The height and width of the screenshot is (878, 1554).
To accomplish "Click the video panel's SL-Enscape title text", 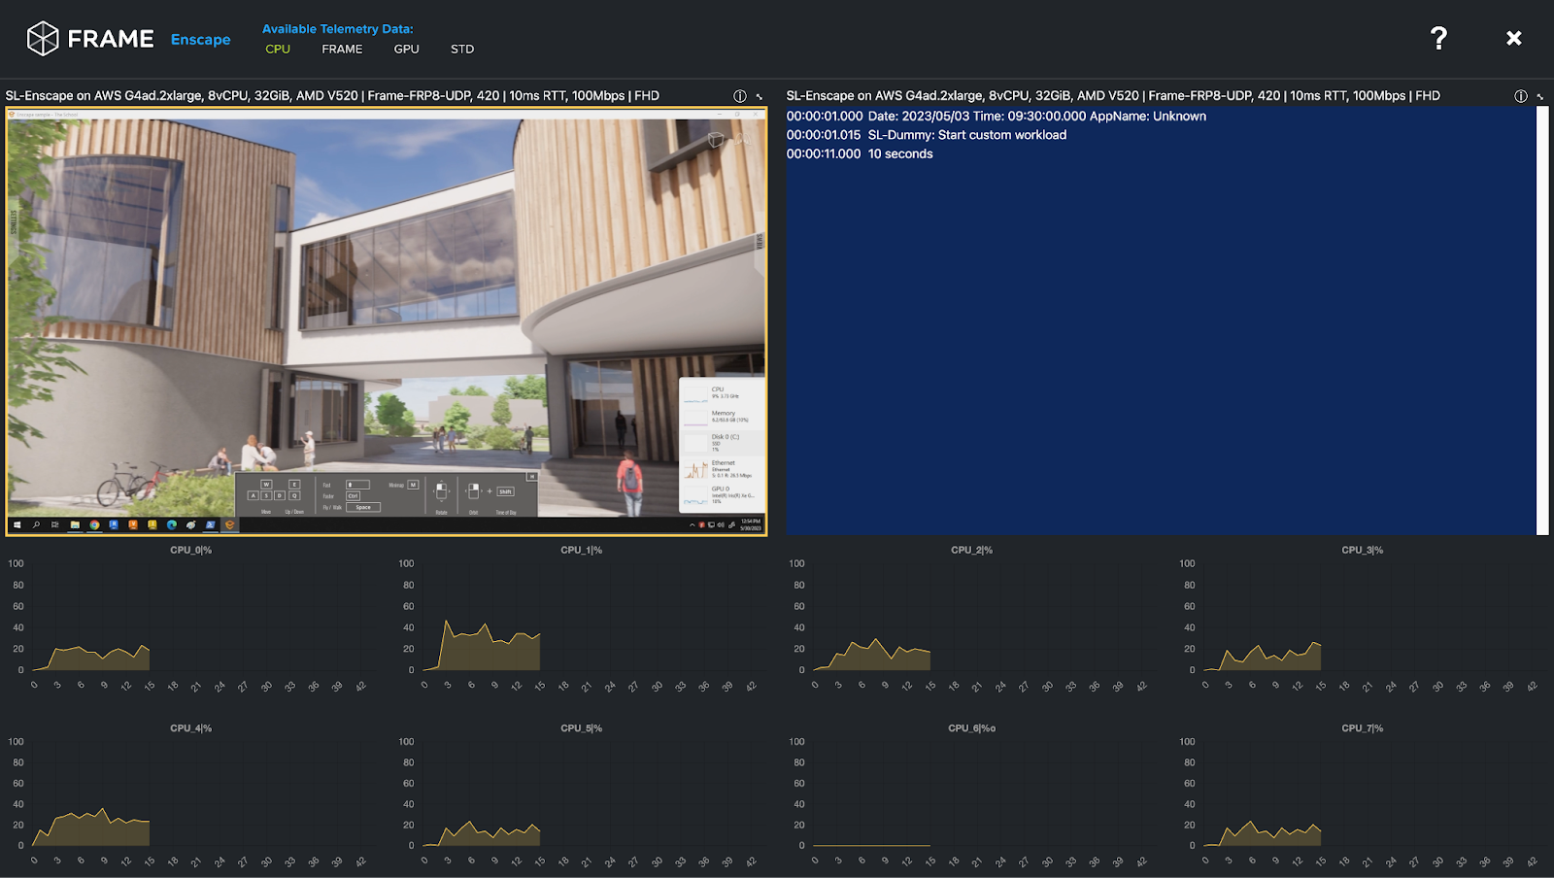I will coord(332,95).
